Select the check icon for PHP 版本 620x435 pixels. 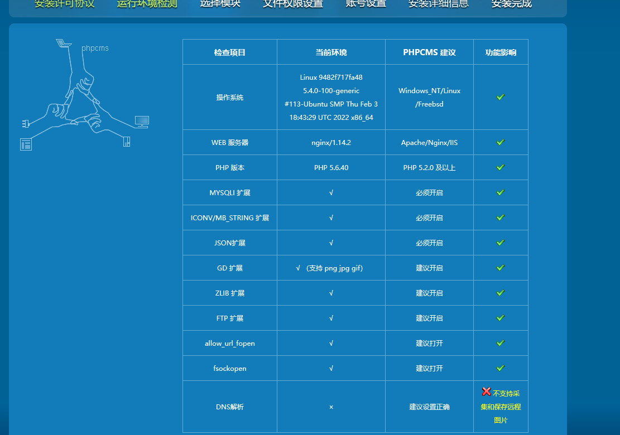click(501, 167)
